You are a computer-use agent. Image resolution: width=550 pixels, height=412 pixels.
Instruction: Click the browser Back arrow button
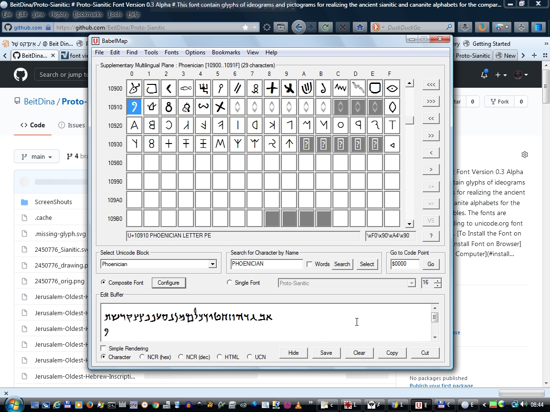coord(298,27)
